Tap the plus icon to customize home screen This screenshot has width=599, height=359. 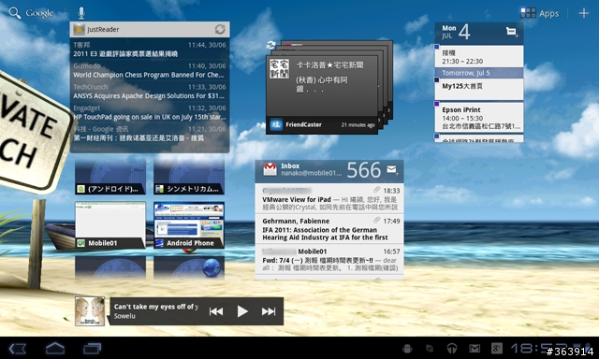point(583,13)
